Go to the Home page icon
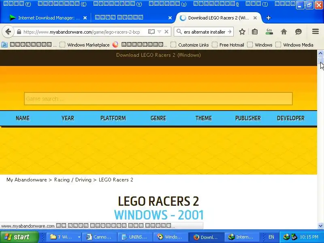 284,32
